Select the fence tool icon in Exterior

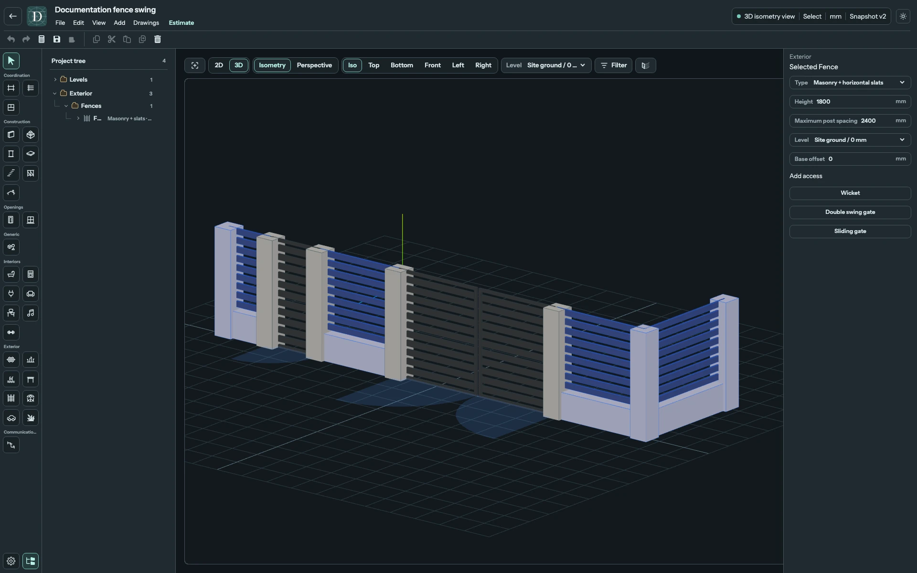[x=11, y=398]
